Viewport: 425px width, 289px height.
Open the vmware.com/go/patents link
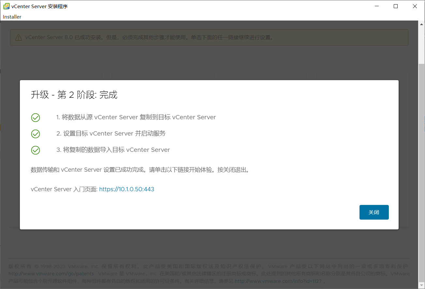[x=51, y=273]
